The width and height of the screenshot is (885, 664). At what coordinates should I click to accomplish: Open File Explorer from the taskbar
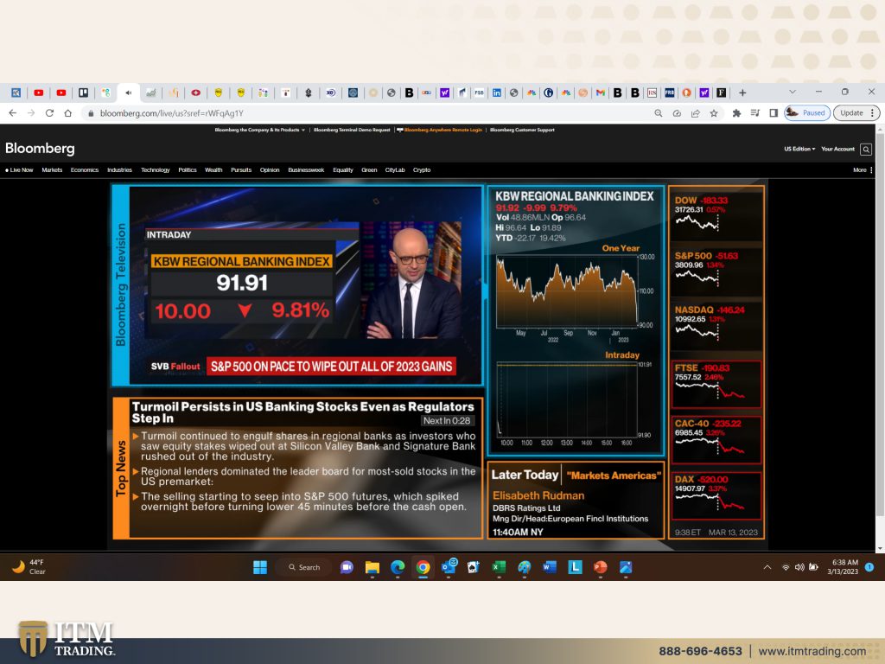(372, 567)
